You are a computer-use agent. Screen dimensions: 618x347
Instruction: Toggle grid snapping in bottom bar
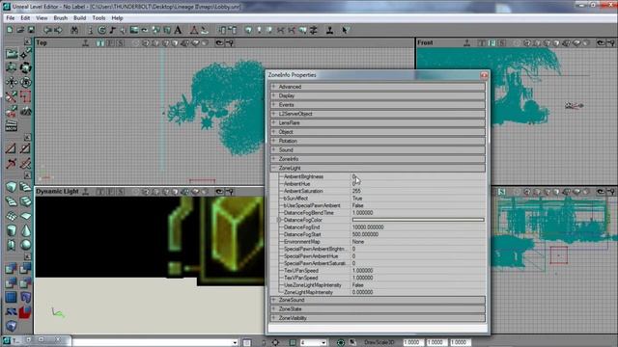[x=293, y=342]
